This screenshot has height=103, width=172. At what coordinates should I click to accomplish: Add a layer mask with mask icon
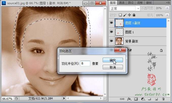tap(136, 99)
